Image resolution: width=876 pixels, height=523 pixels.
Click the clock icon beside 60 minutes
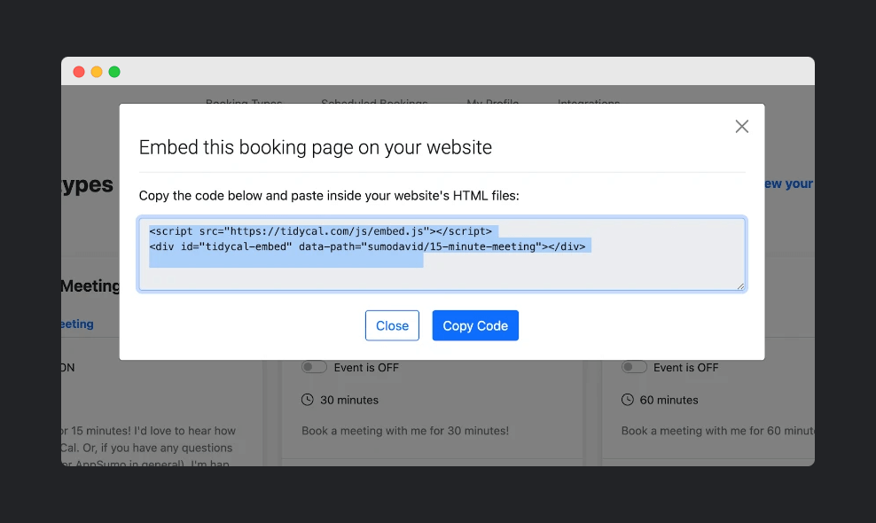[628, 400]
